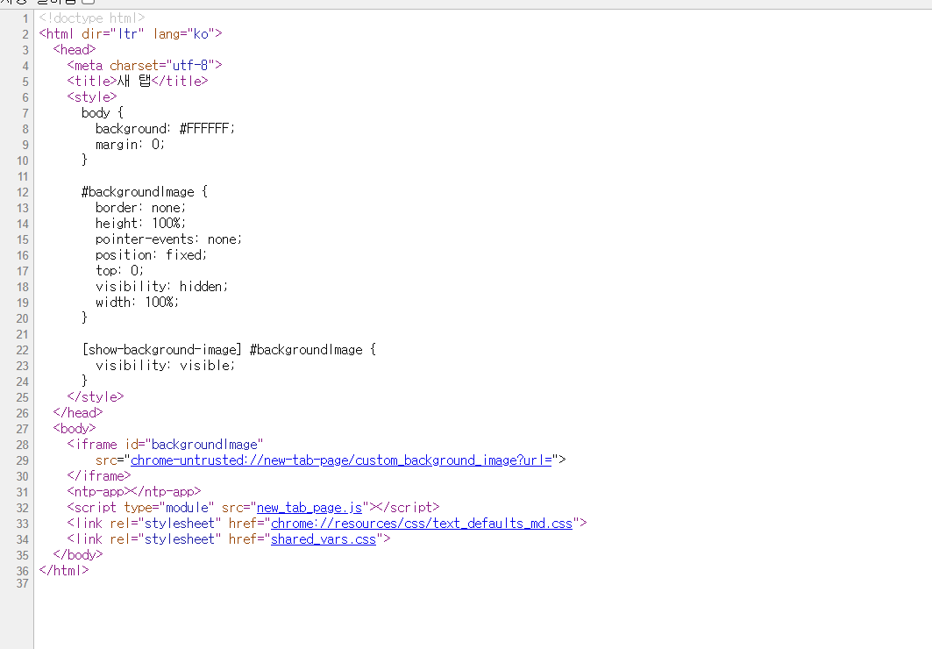Click the visibility: hidden; declaration
Viewport: 932px width, 649px height.
click(161, 287)
